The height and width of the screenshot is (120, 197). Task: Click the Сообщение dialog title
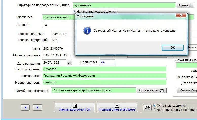[85, 16]
